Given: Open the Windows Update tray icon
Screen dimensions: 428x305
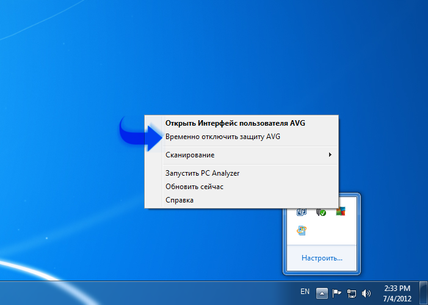Looking at the screenshot, I should (x=302, y=231).
